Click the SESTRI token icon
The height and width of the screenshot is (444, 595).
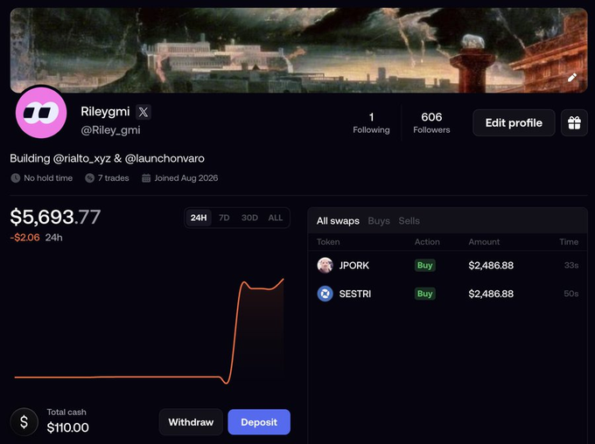click(x=325, y=294)
